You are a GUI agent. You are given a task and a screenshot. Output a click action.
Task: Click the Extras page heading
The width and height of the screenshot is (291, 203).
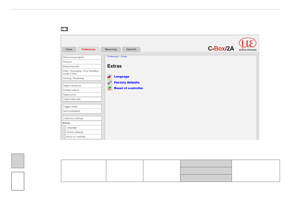click(x=114, y=66)
